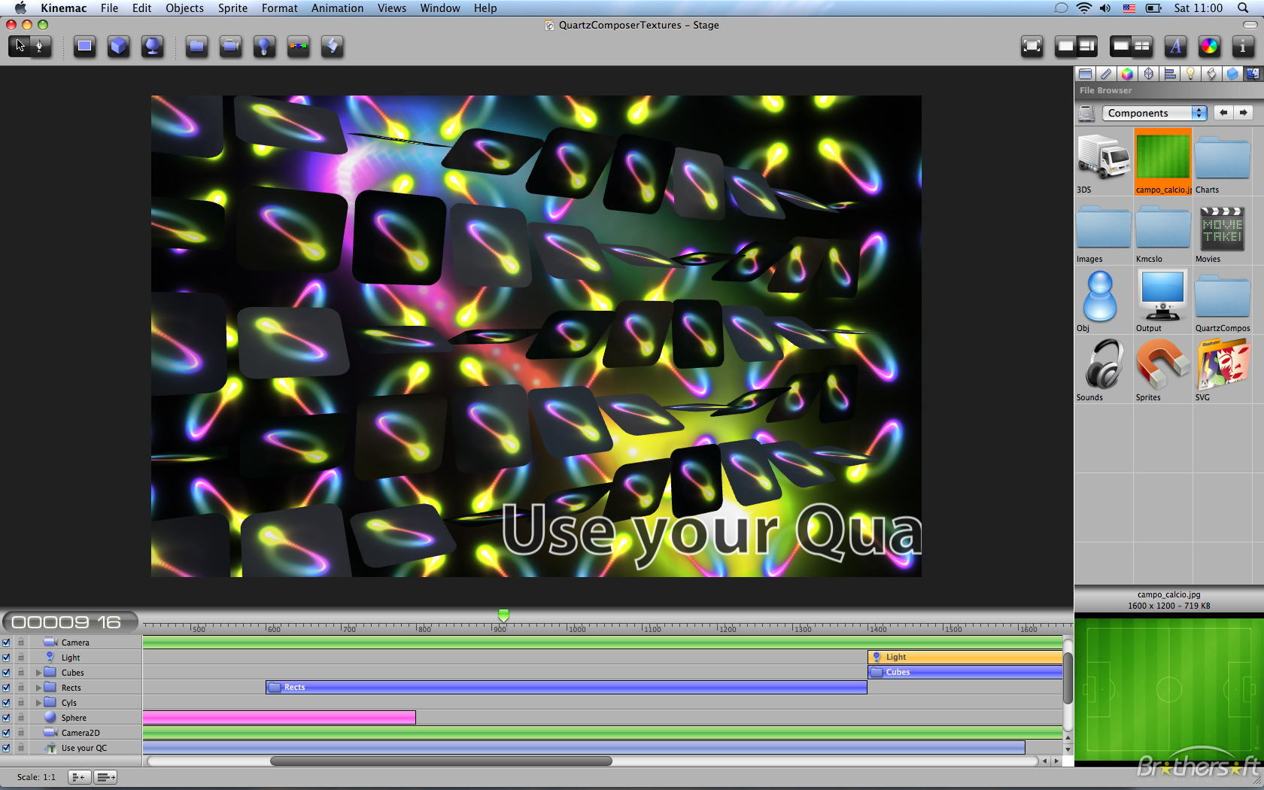Switch to single stage view
The image size is (1264, 790).
[1121, 47]
